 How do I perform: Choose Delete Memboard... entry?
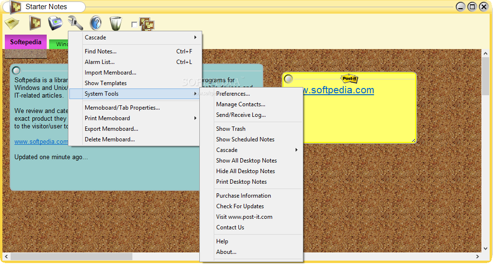(135, 139)
